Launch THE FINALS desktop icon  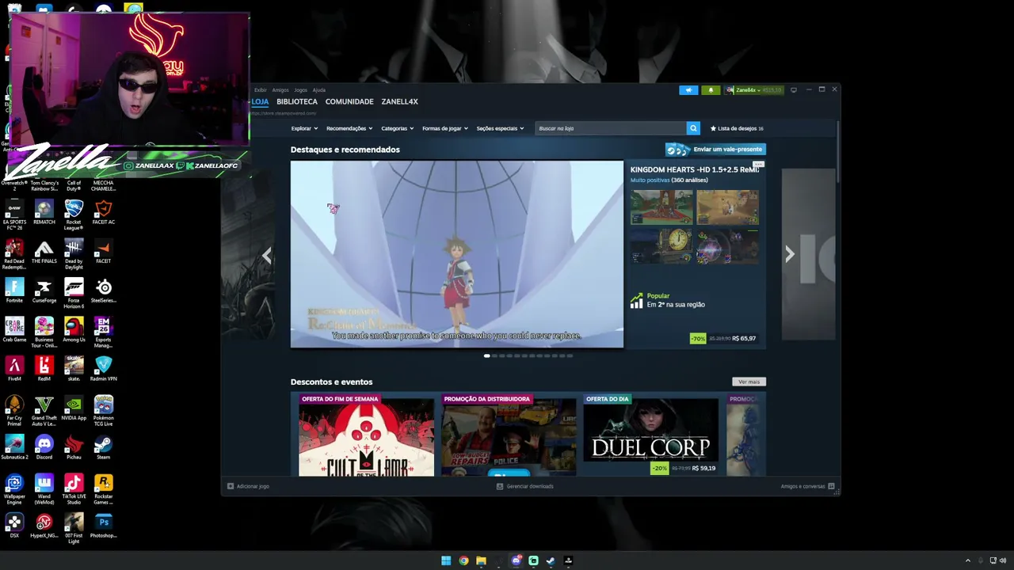click(44, 251)
